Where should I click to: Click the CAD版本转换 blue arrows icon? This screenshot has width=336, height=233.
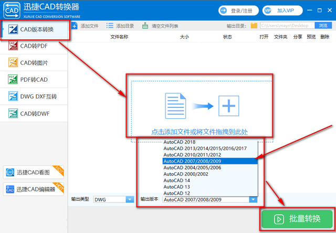point(13,29)
